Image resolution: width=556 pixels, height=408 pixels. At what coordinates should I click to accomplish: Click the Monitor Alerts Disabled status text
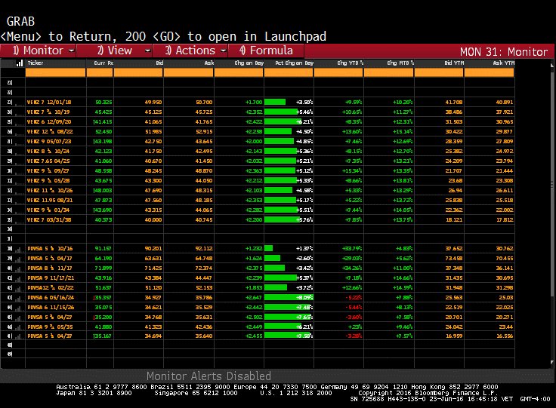pos(208,376)
